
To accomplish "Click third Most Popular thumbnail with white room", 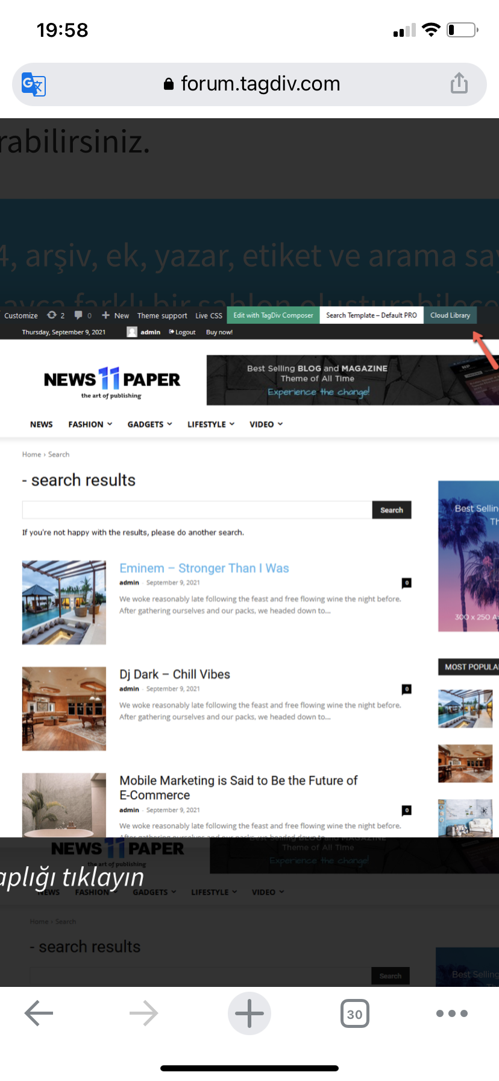I will [465, 819].
